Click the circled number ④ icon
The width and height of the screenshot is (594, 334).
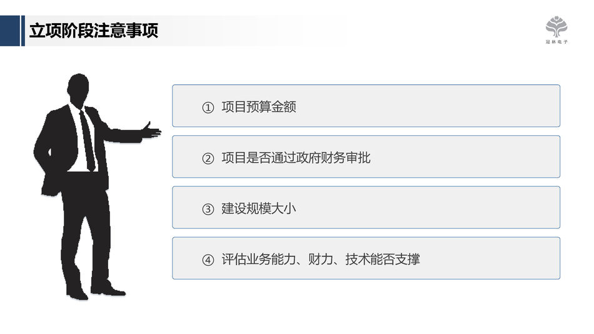208,260
